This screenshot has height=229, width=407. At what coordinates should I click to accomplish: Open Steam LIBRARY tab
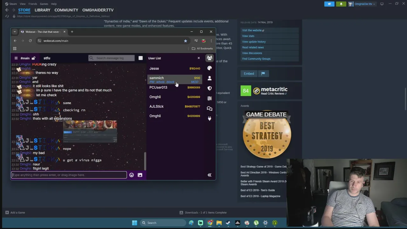point(42,10)
